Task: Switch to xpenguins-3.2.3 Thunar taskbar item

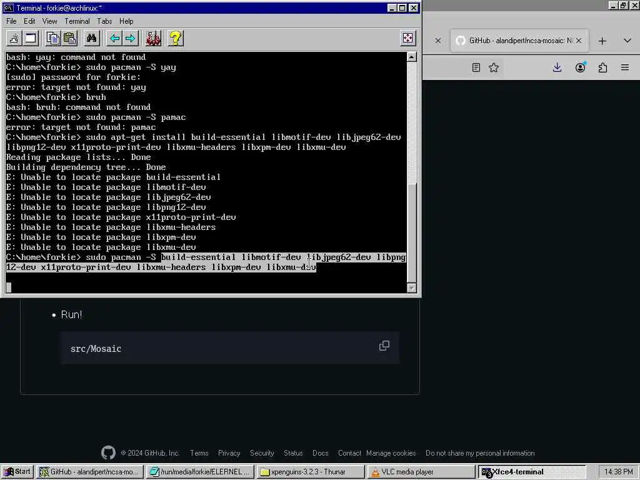Action: point(310,472)
